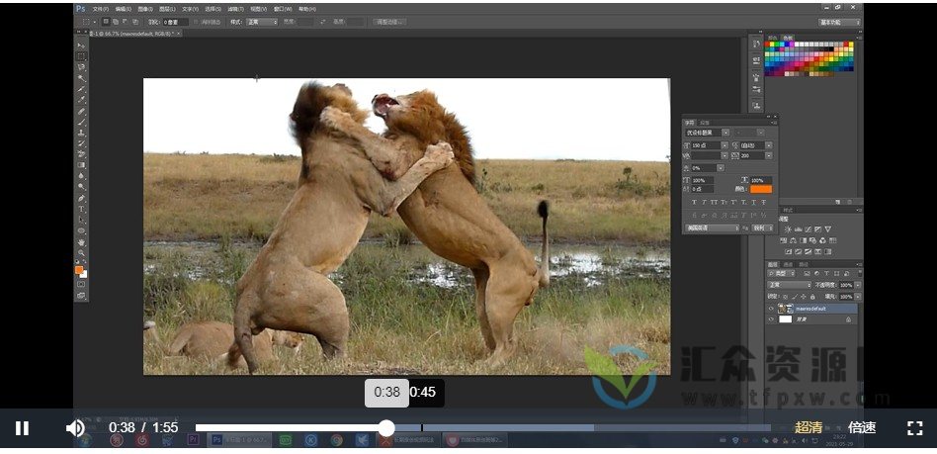The width and height of the screenshot is (937, 454).
Task: Select the Rectangular Marquee tool
Action: 81,54
